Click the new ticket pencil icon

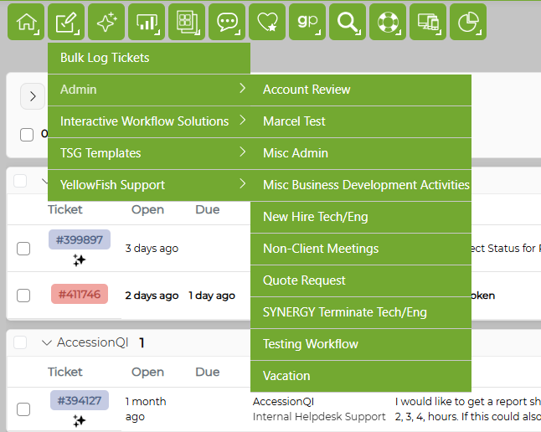coord(66,22)
